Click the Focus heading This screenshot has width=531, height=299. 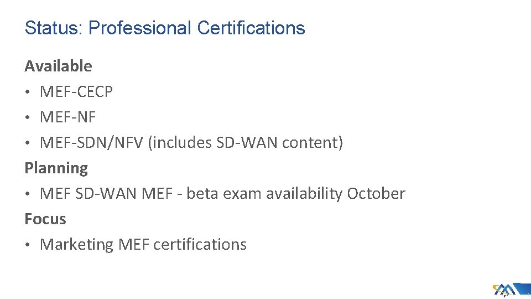coord(45,219)
